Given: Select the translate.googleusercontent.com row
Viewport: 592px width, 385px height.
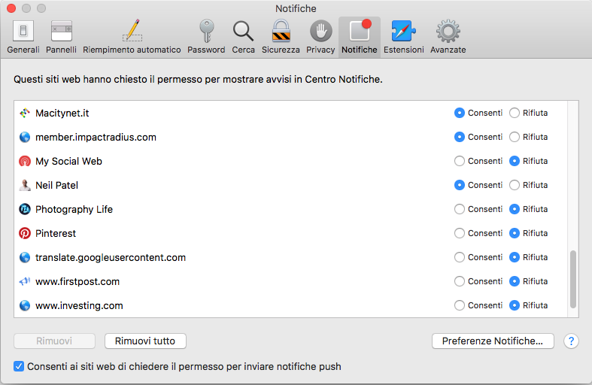Looking at the screenshot, I should (x=290, y=257).
